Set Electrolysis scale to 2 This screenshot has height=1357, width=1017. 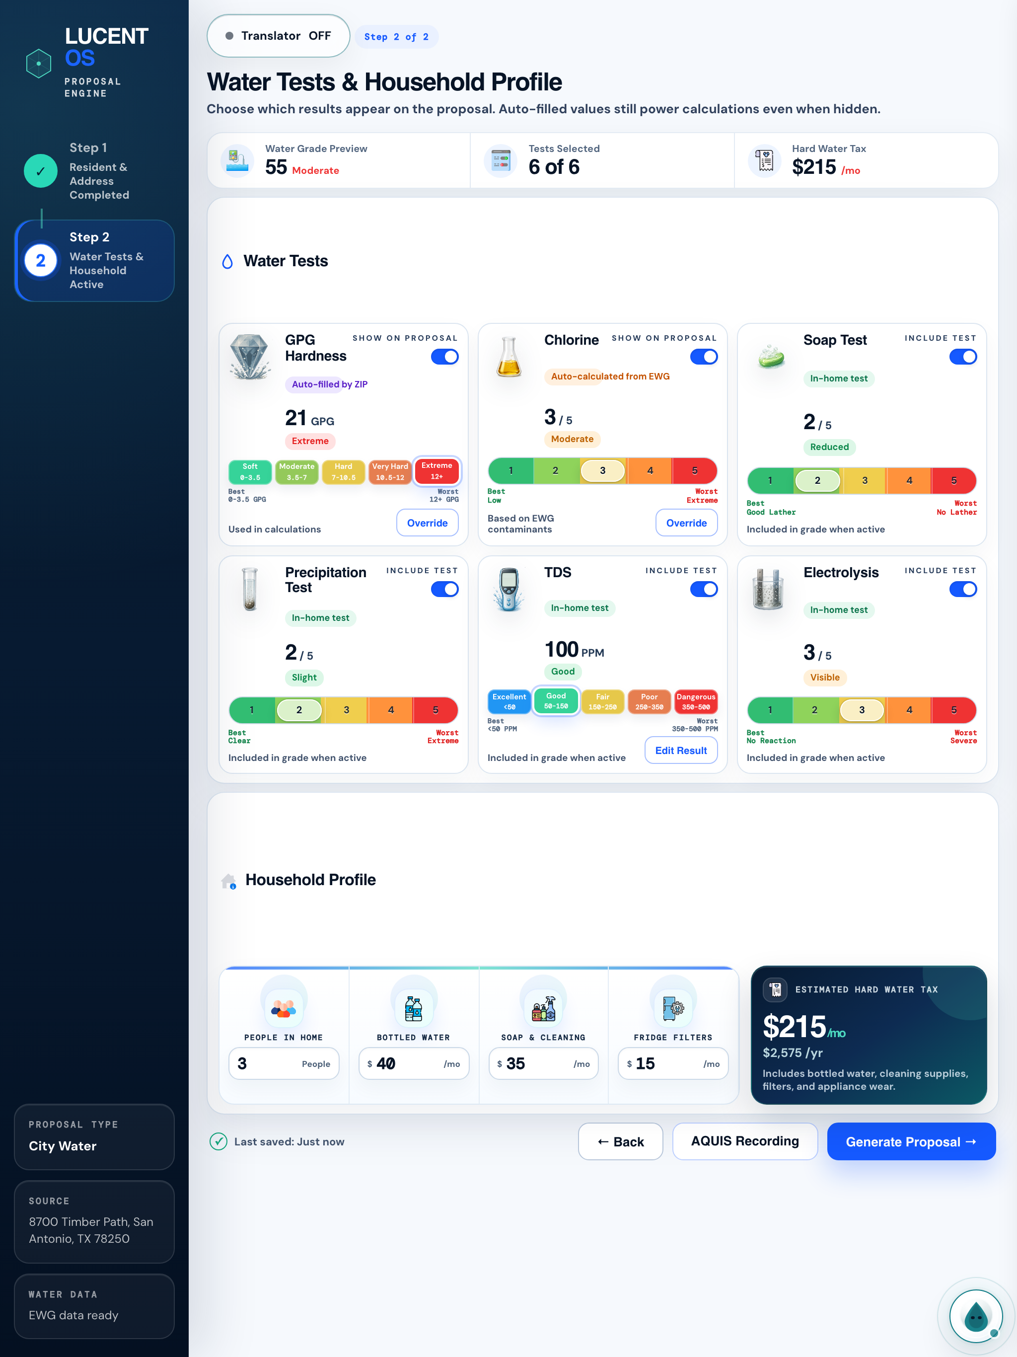[814, 710]
